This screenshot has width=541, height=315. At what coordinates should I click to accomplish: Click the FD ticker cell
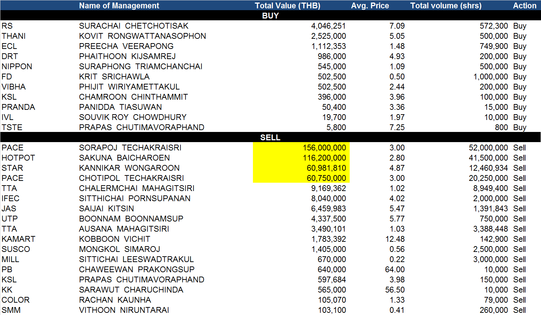coord(7,76)
